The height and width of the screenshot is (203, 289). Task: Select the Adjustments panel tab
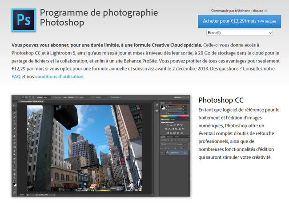click(165, 120)
